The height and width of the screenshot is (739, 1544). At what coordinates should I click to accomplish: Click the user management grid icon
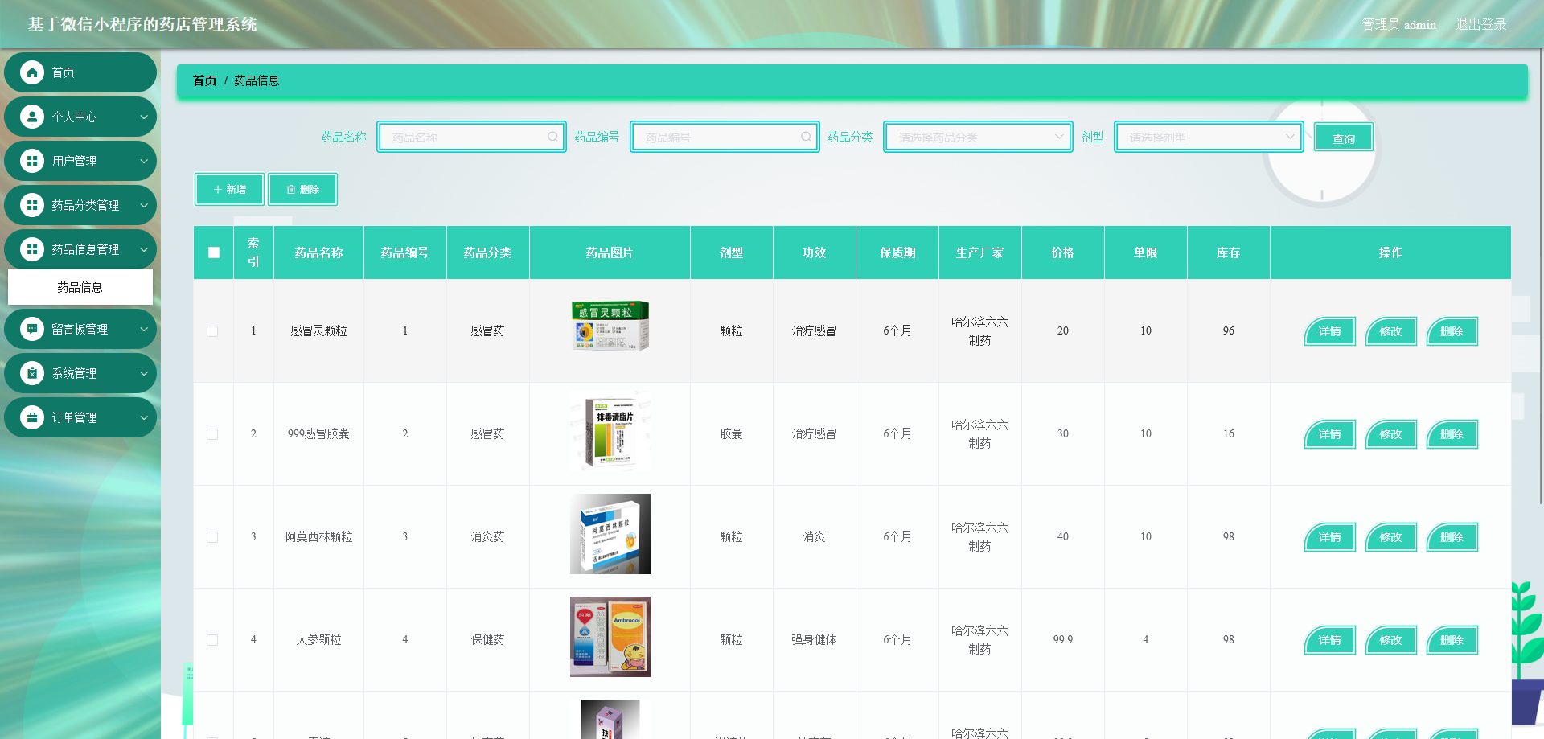coord(32,161)
